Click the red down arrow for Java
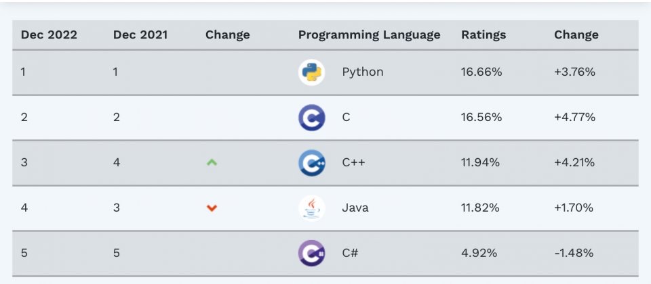This screenshot has width=651, height=284. (x=212, y=208)
